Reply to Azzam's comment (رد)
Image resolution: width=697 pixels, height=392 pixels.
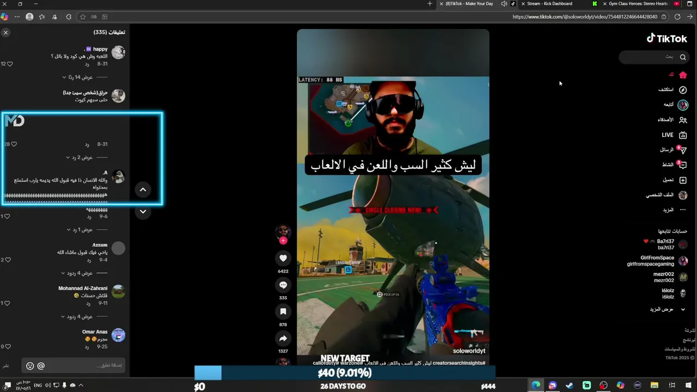(89, 260)
